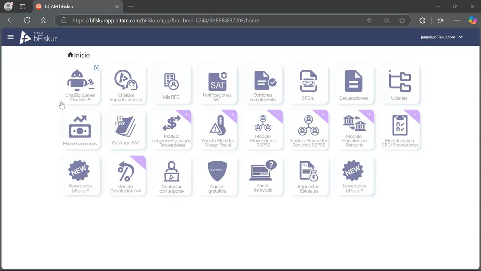This screenshot has height=271, width=481.
Task: Open the Macroeconómicos tile
Action: click(x=80, y=130)
